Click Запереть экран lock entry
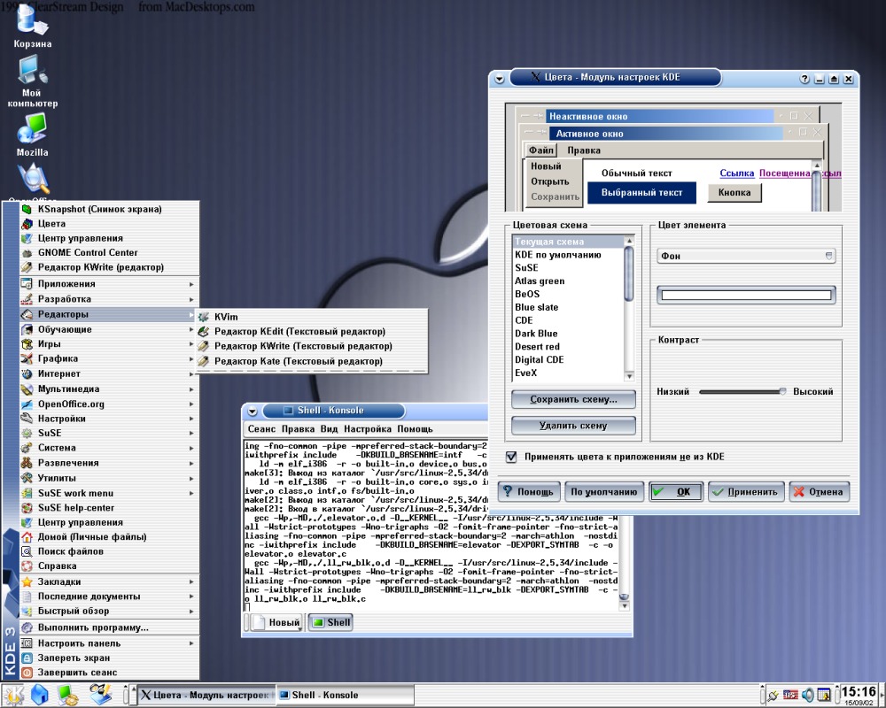886x708 pixels. point(110,658)
